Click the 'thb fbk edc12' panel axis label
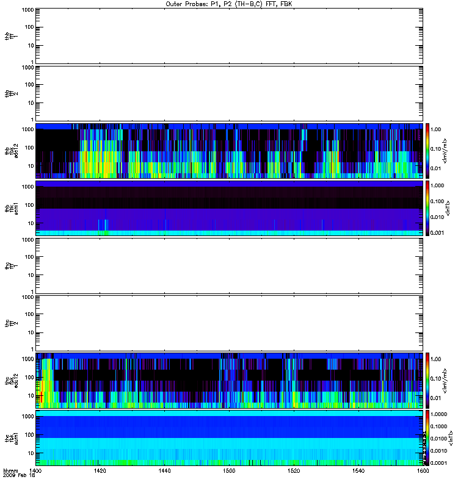Viewport: 458px width, 488px height. coord(11,151)
